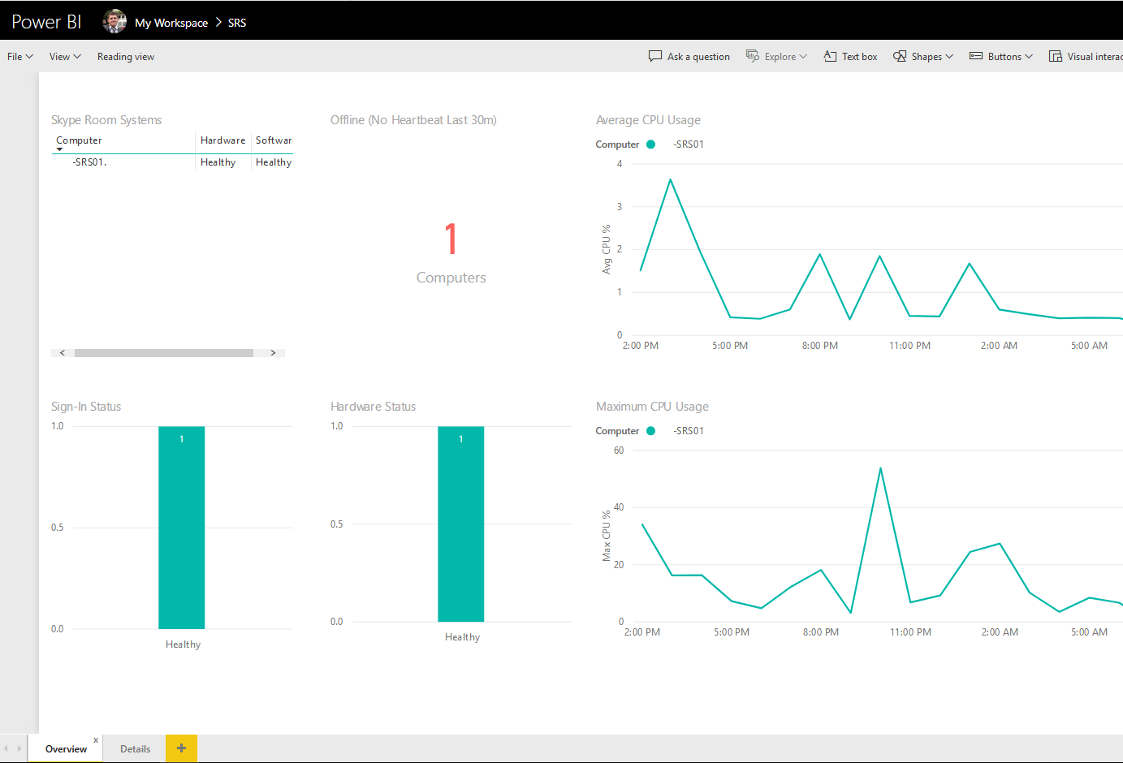Expand the Buttons dropdown chevron

coord(1029,57)
